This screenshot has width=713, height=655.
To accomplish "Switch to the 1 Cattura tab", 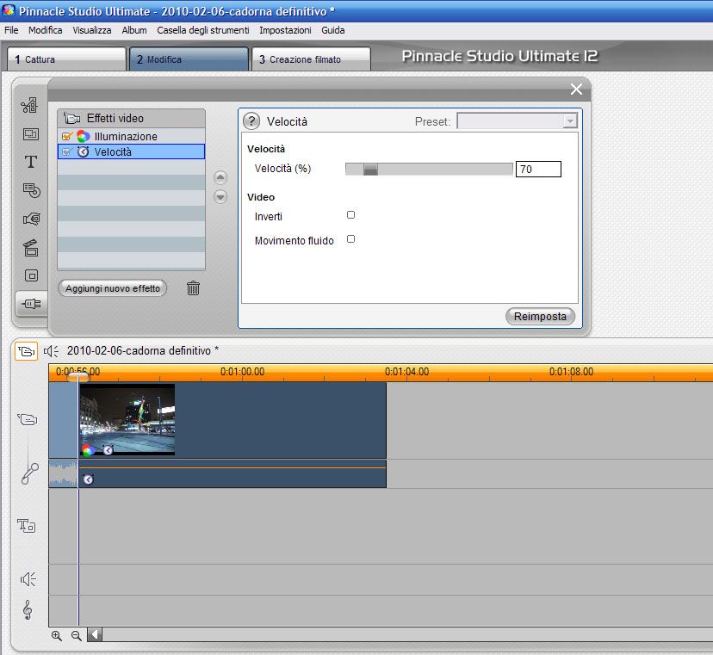I will [66, 59].
